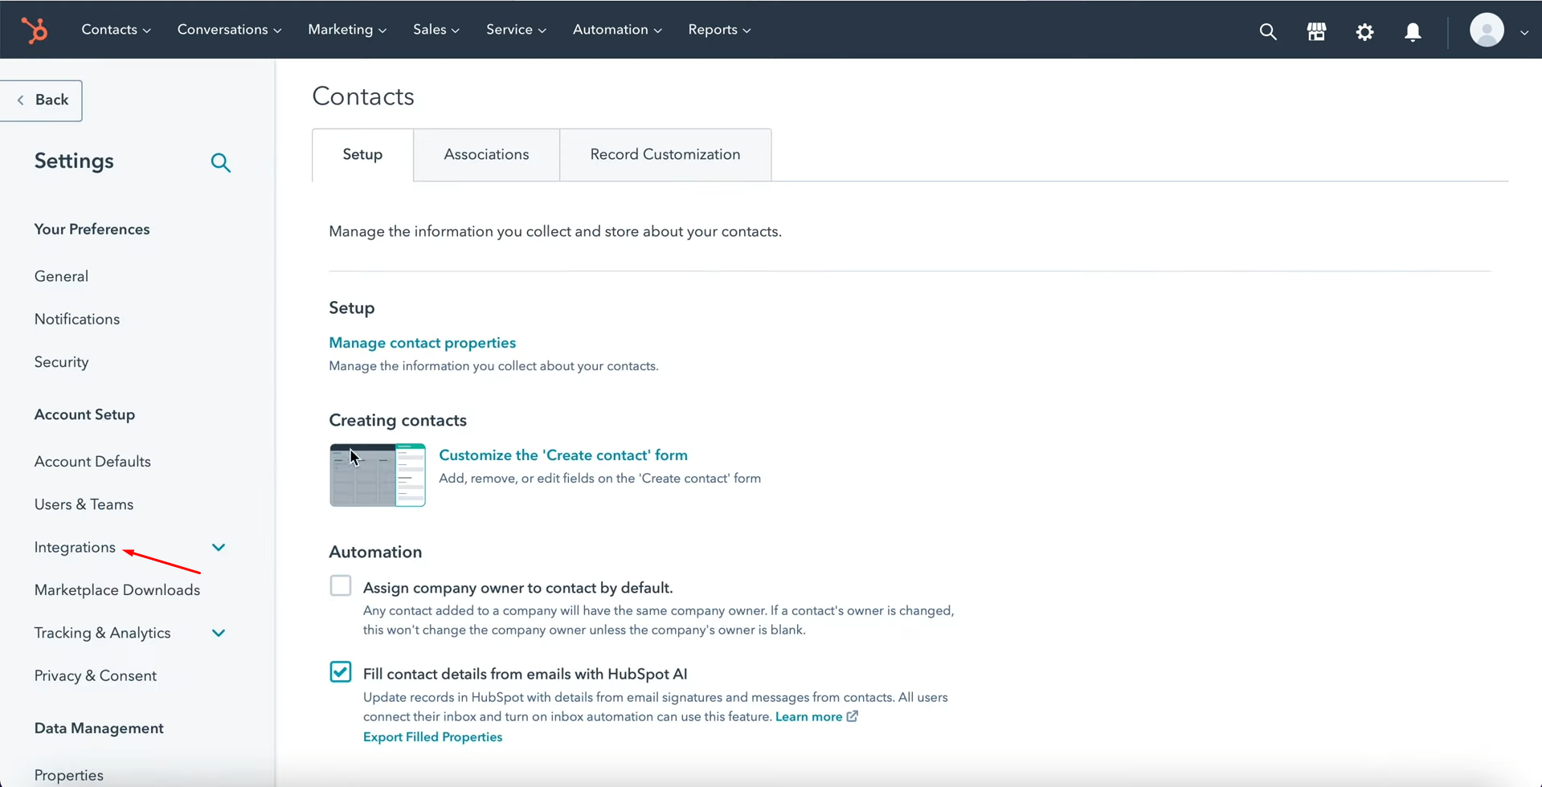Click the settings search magnifier in sidebar
This screenshot has width=1542, height=787.
220,162
